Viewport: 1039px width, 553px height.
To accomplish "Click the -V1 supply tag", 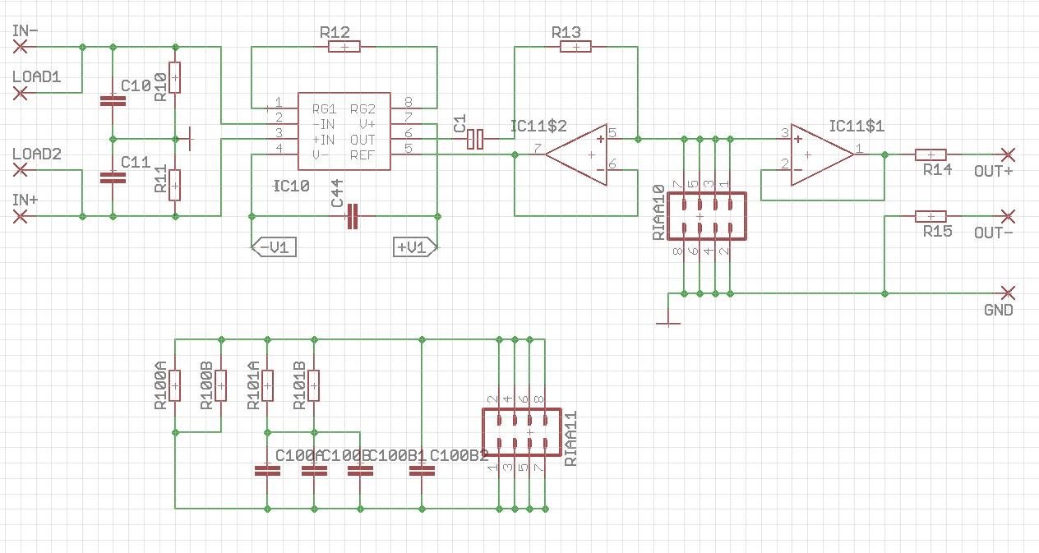I will (x=272, y=247).
